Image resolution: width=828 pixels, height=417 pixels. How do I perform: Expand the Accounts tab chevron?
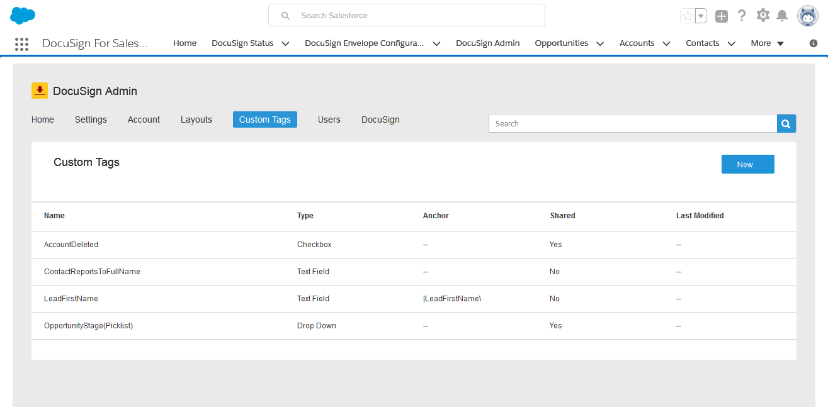point(666,43)
